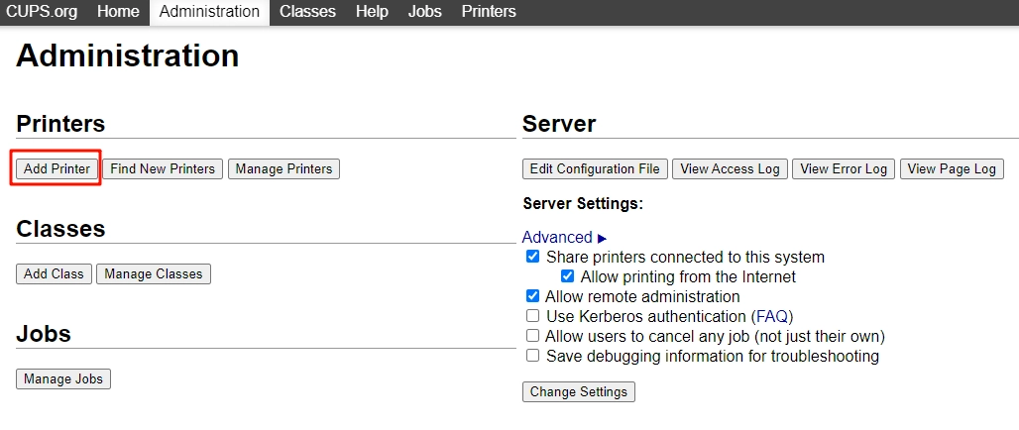The width and height of the screenshot is (1019, 430).
Task: Enable Save debugging information for troubleshooting
Action: click(533, 357)
